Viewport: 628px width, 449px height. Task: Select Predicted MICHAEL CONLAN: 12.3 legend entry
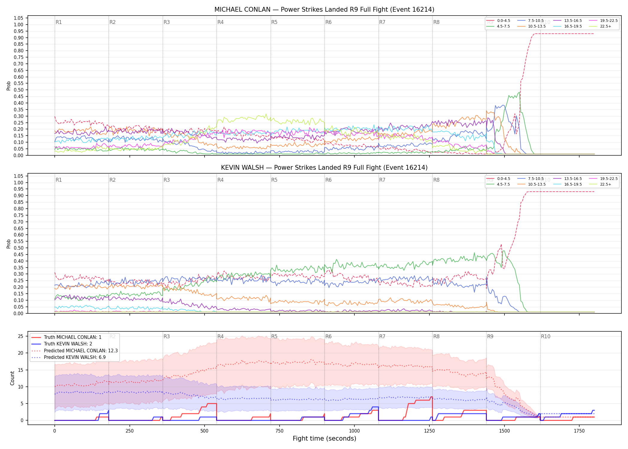pos(75,351)
